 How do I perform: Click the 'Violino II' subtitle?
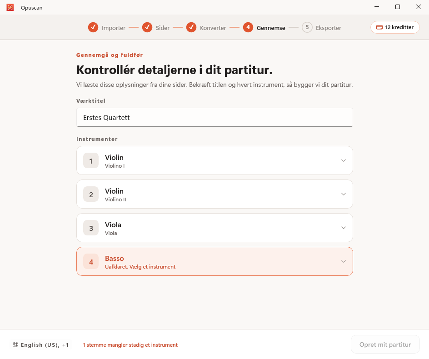[x=115, y=199]
